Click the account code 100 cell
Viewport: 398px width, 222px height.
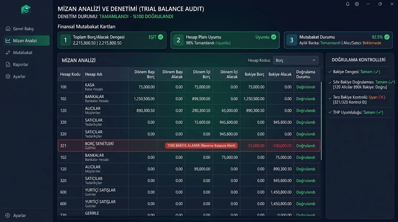63,87
